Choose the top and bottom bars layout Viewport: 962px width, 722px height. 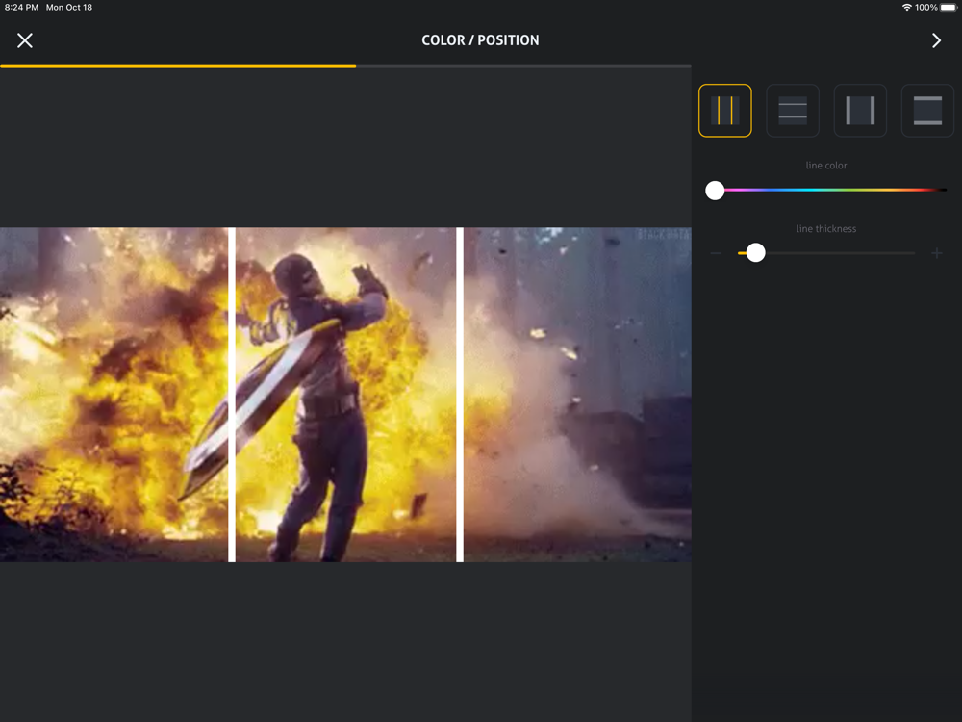[927, 111]
